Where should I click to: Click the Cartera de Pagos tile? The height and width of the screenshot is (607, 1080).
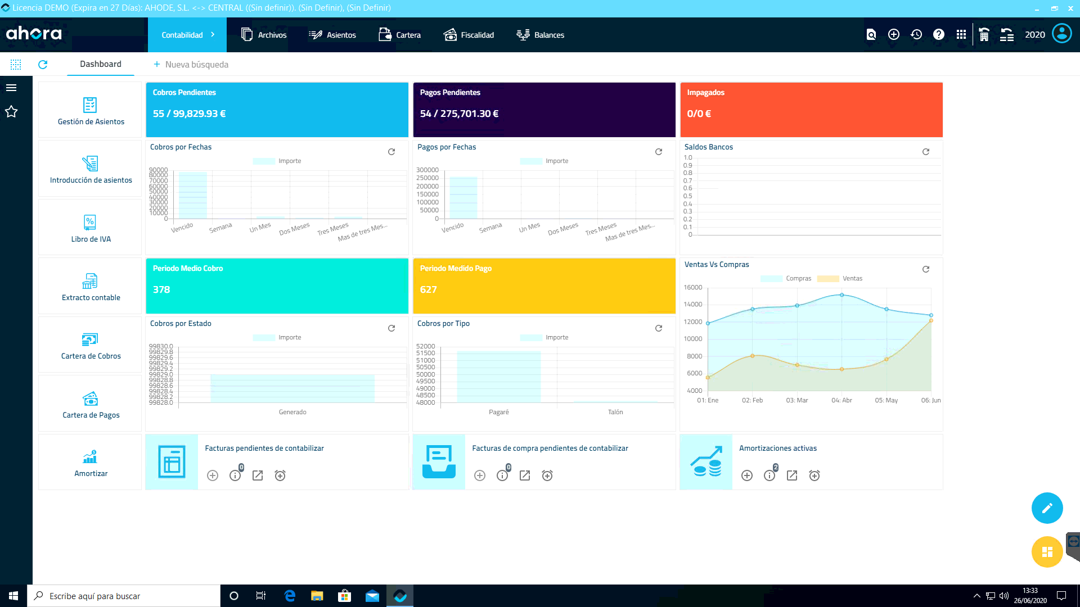pos(90,404)
